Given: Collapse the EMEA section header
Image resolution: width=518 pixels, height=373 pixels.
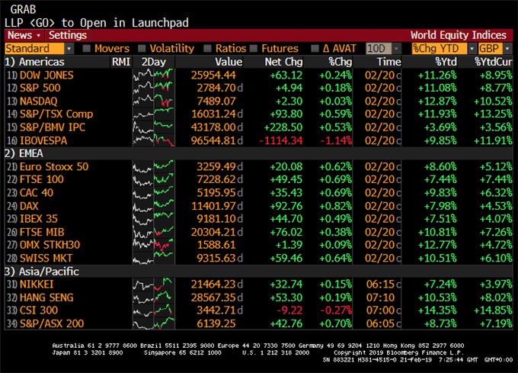Looking at the screenshot, I should point(24,153).
